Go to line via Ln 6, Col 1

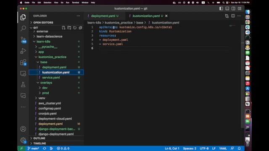(x=172, y=148)
